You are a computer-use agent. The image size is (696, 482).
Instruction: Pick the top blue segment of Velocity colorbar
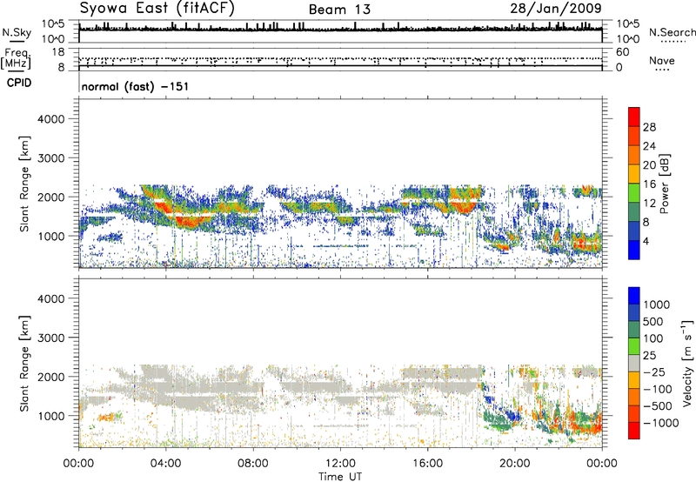click(634, 296)
